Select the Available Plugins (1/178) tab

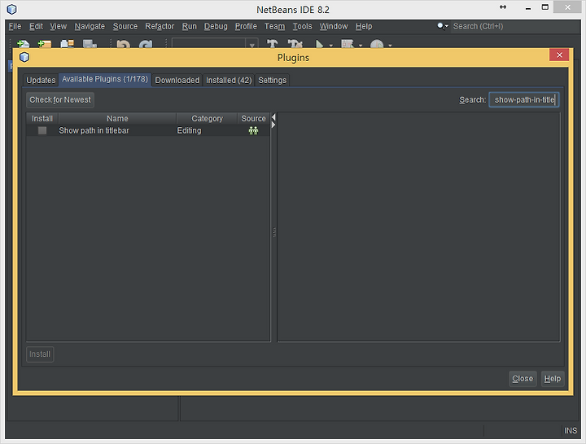[105, 79]
